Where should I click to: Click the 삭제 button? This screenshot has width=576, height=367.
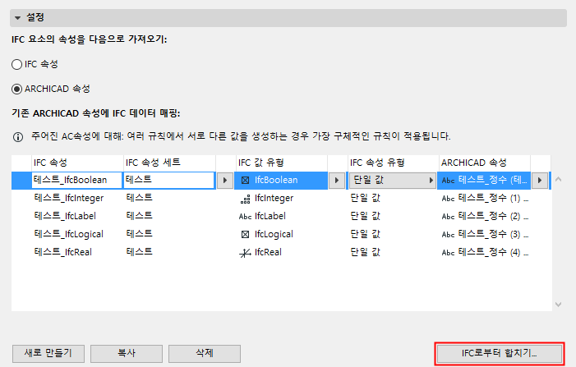(205, 354)
